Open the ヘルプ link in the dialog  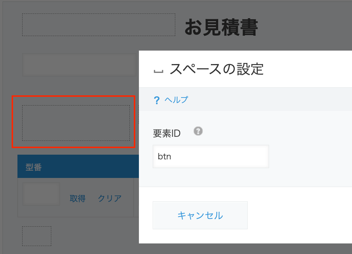tap(176, 100)
